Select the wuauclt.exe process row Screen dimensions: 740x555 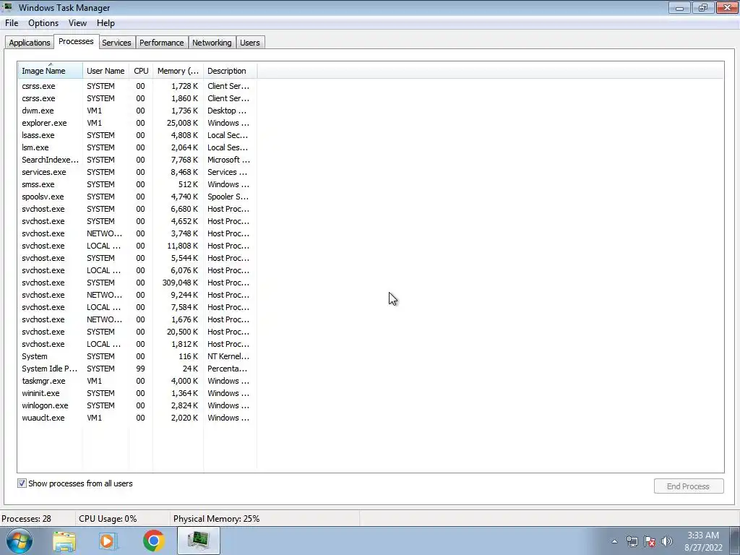(137, 417)
